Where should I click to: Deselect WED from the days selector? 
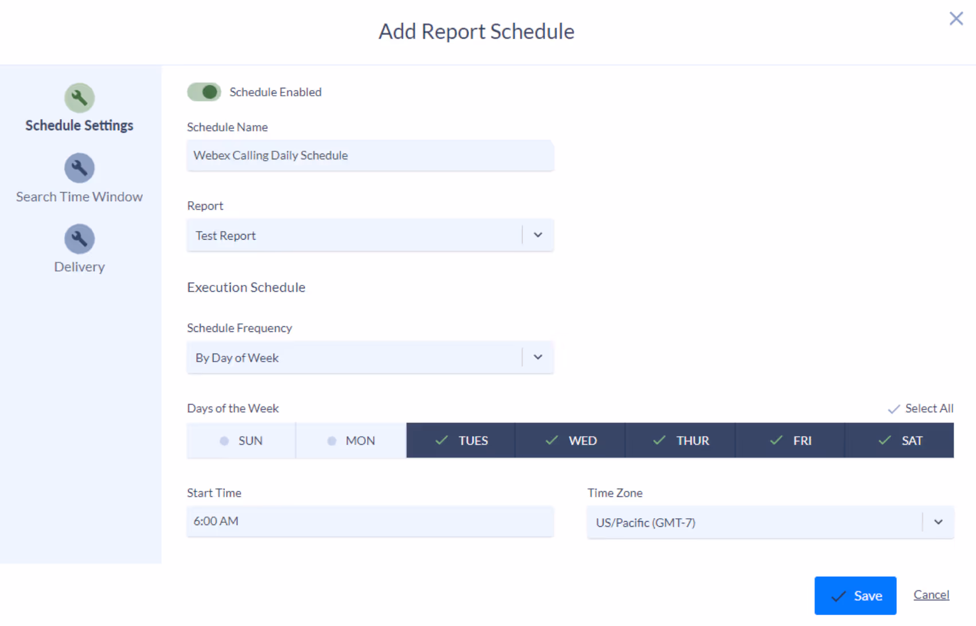click(x=570, y=440)
